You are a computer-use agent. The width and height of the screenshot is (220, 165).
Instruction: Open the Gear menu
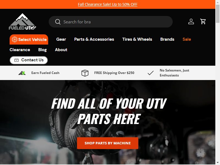[x=61, y=39]
